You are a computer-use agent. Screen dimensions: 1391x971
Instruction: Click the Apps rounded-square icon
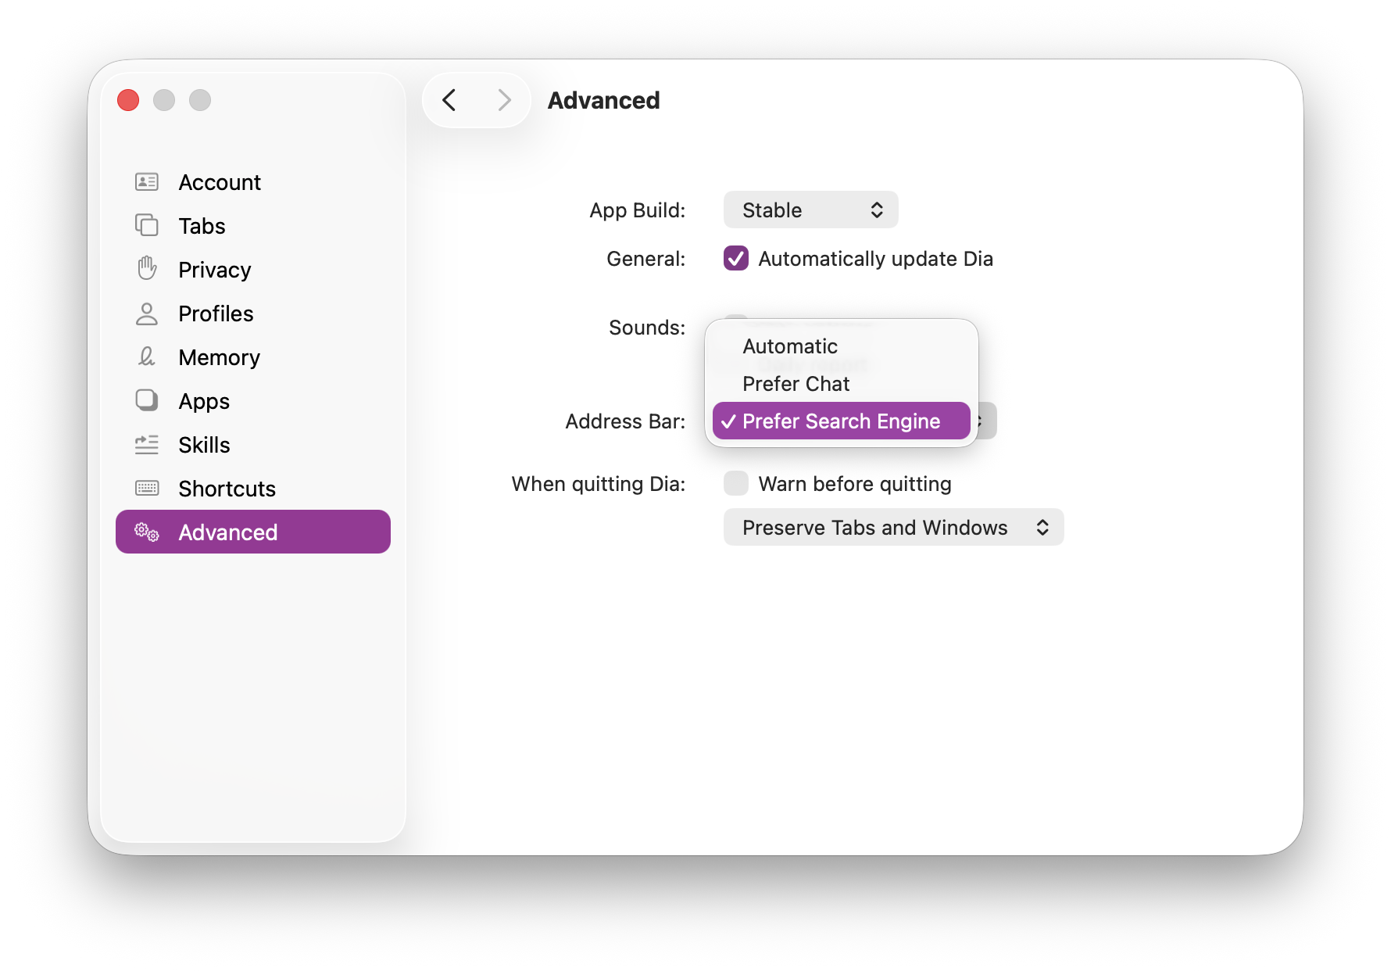tap(147, 400)
